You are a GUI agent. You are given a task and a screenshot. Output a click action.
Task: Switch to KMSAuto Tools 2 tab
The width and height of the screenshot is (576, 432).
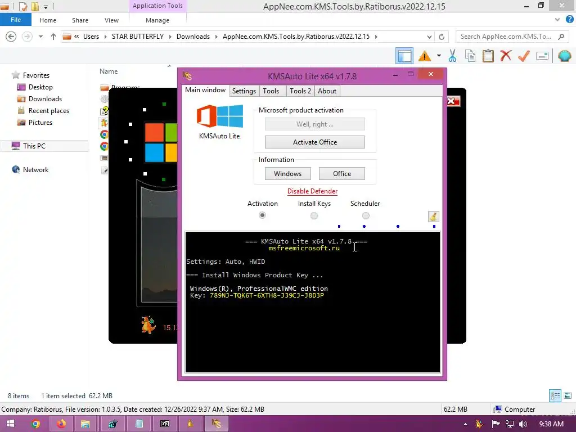300,91
